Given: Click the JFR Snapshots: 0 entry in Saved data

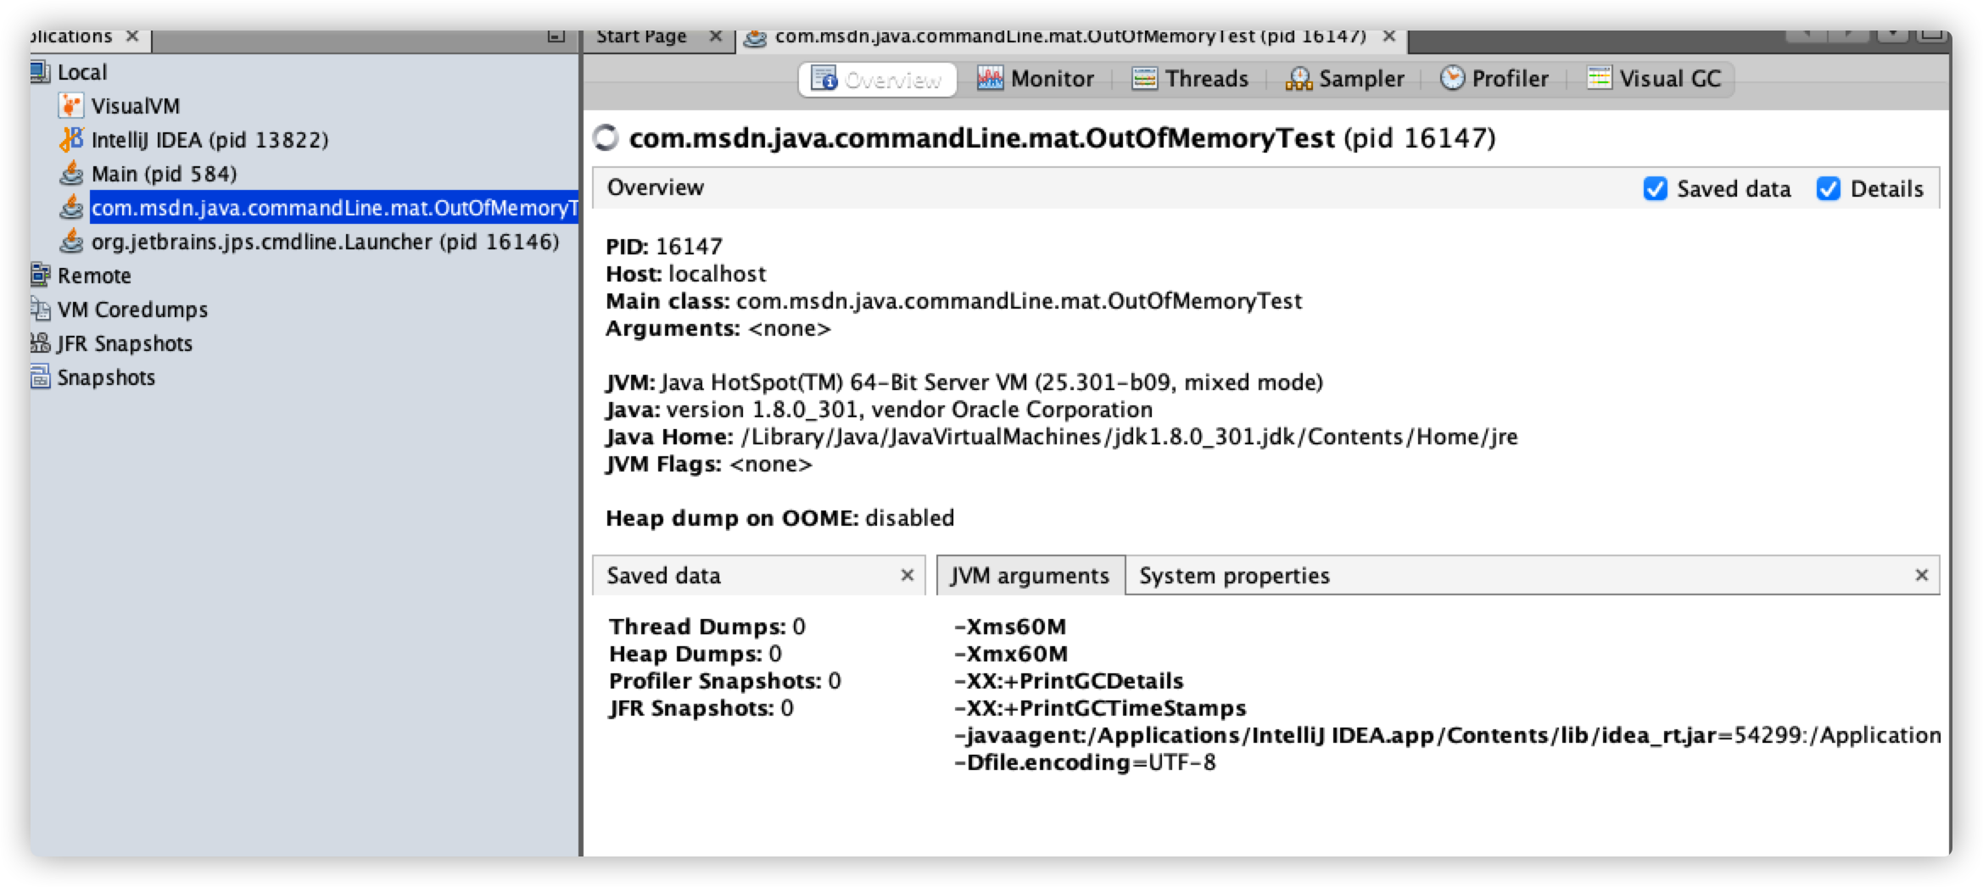Looking at the screenshot, I should click(x=701, y=708).
